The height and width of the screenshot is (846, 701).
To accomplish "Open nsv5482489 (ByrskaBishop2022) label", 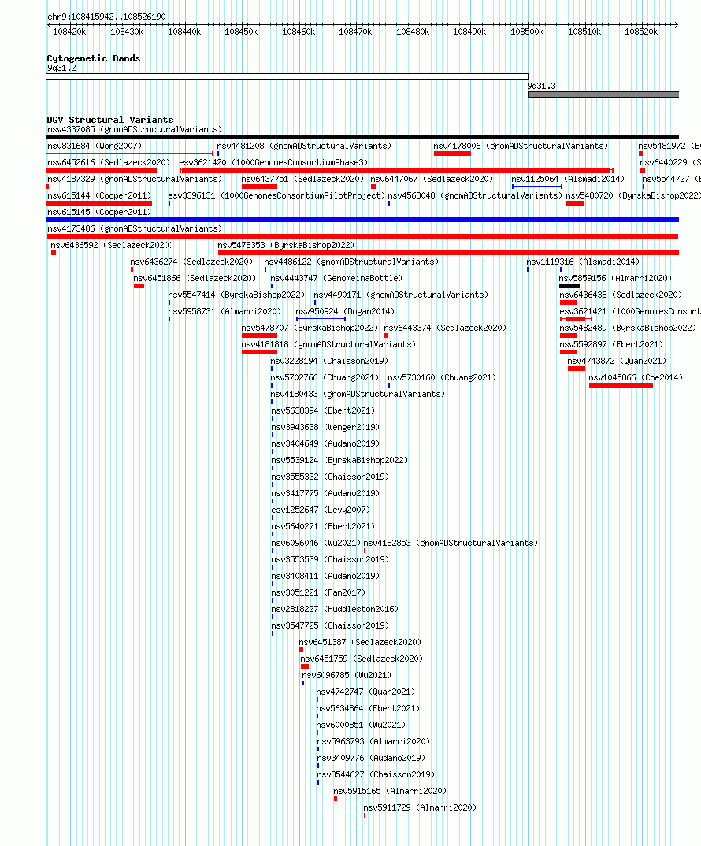I will [628, 328].
